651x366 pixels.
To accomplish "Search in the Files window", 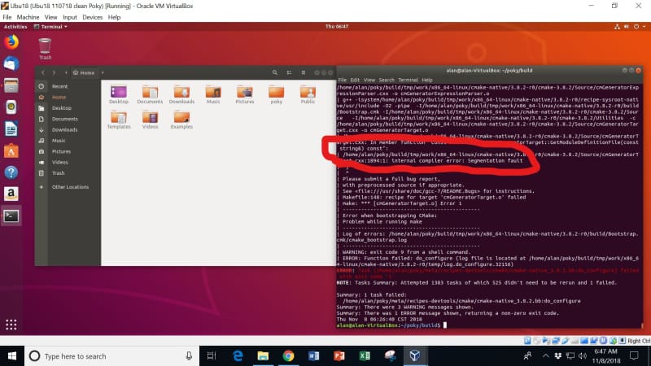I will 275,72.
